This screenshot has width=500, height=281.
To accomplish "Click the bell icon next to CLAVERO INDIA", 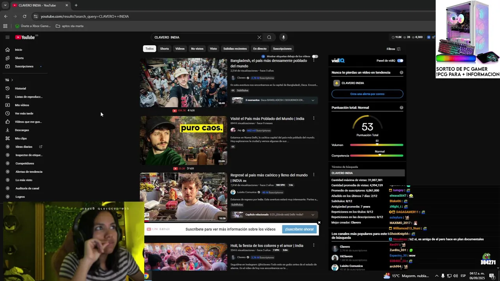I will (336, 83).
